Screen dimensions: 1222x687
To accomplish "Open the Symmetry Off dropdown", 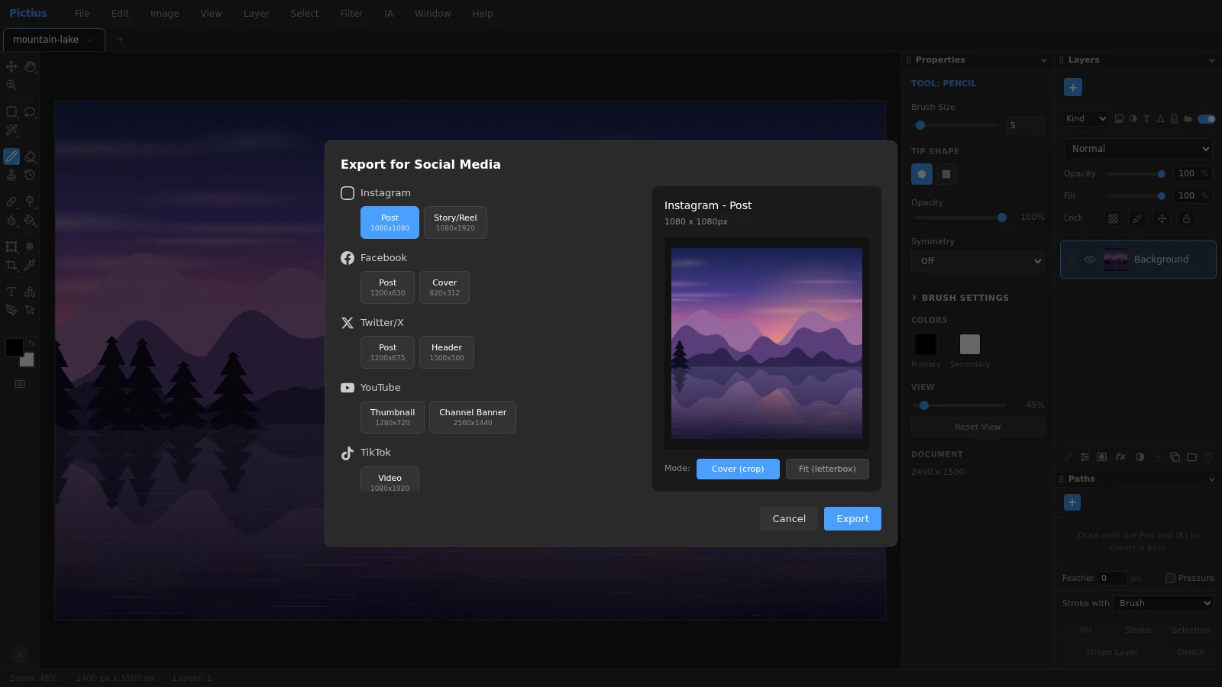I will 978,261.
